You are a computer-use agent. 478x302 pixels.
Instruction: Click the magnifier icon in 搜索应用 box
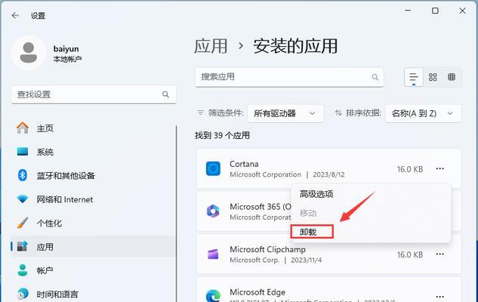click(375, 77)
